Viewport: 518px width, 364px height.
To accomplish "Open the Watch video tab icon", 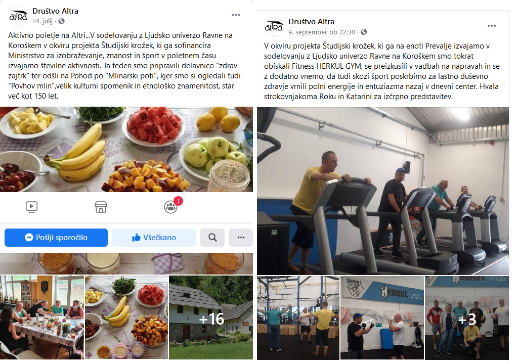I will (31, 207).
